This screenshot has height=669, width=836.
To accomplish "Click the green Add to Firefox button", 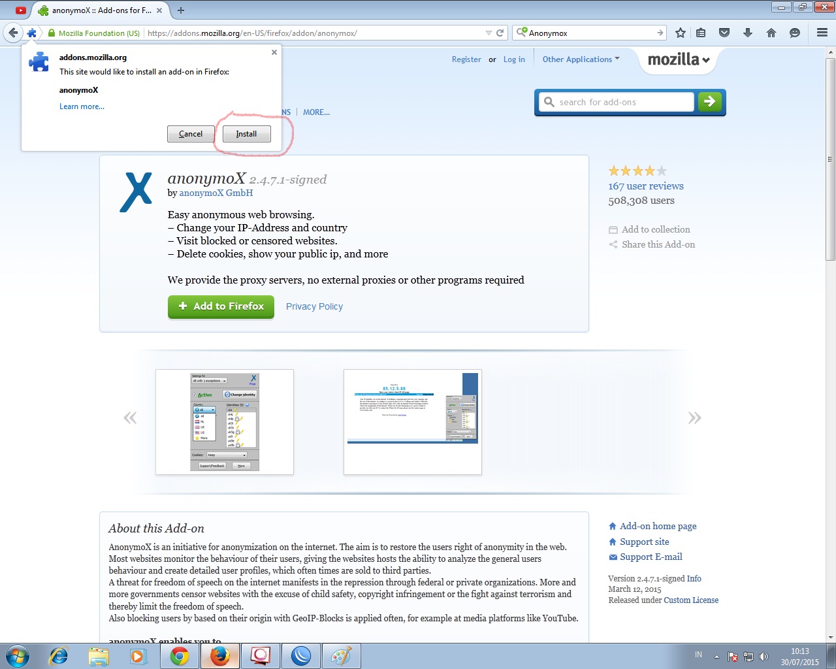I will coord(221,306).
